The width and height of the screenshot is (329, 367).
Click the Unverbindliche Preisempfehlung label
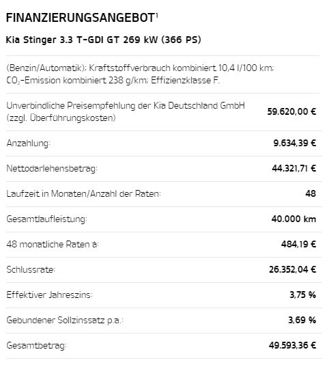126,111
